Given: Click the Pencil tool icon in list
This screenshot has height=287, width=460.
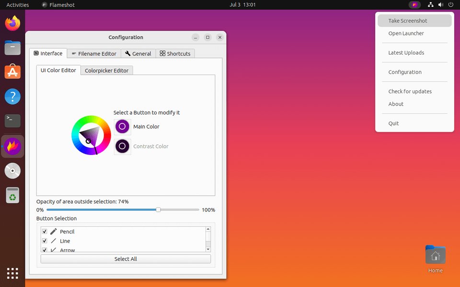Looking at the screenshot, I should (x=53, y=232).
